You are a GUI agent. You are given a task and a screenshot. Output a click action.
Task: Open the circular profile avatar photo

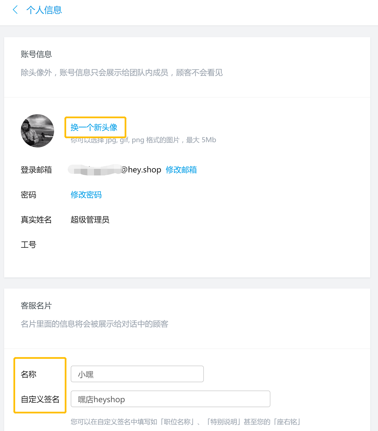pos(37,131)
